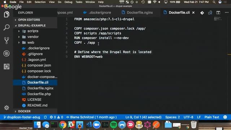Change language mode via Plain Text
This screenshot has width=231, height=130.
pyautogui.click(x=212, y=117)
